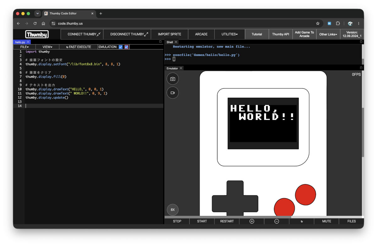This screenshot has height=246, width=377.
Task: Click the emulator vertical scrollbar
Action: click(363, 132)
